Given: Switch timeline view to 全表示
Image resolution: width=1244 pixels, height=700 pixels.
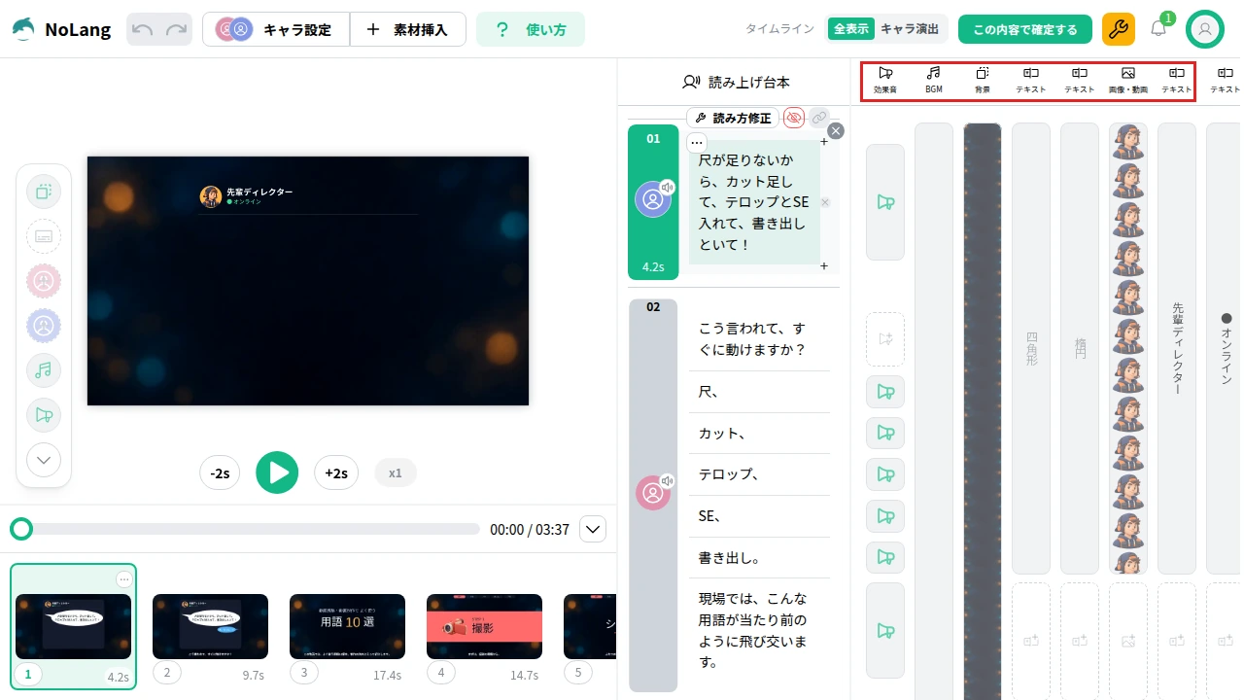Looking at the screenshot, I should tap(850, 29).
